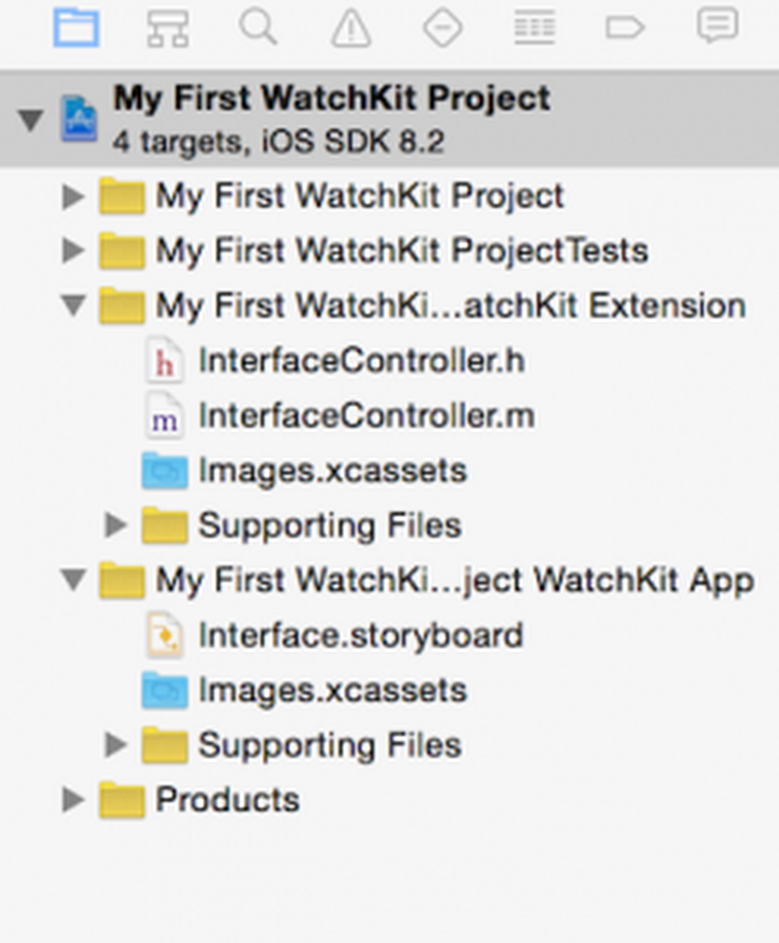Select Images.xcassets under WatchKit Extension
779x943 pixels.
pyautogui.click(x=304, y=470)
